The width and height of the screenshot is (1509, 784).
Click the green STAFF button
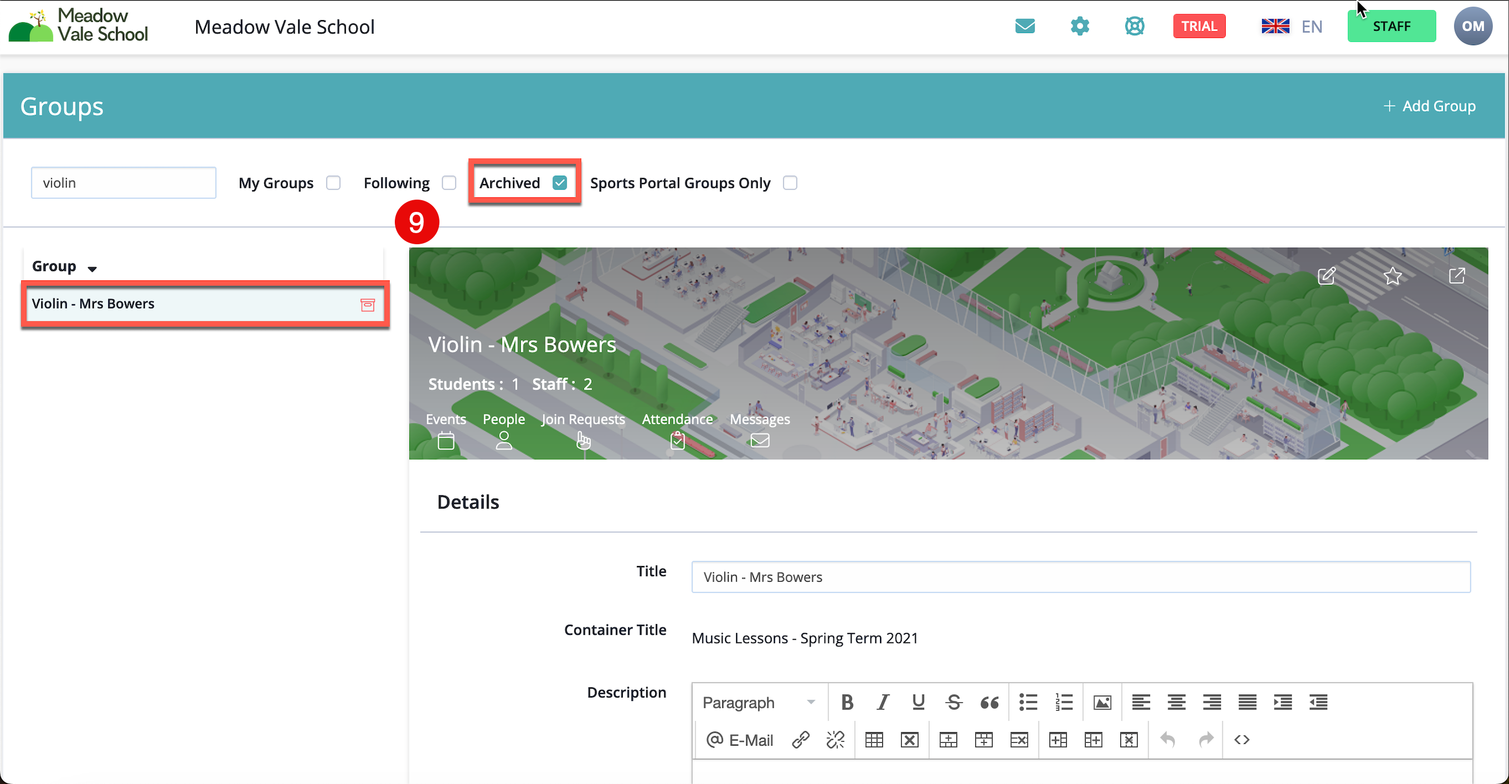[x=1391, y=26]
